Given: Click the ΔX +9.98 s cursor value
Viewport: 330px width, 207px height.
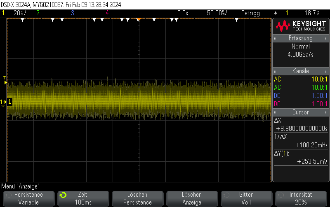Looking at the screenshot, I should [302, 129].
